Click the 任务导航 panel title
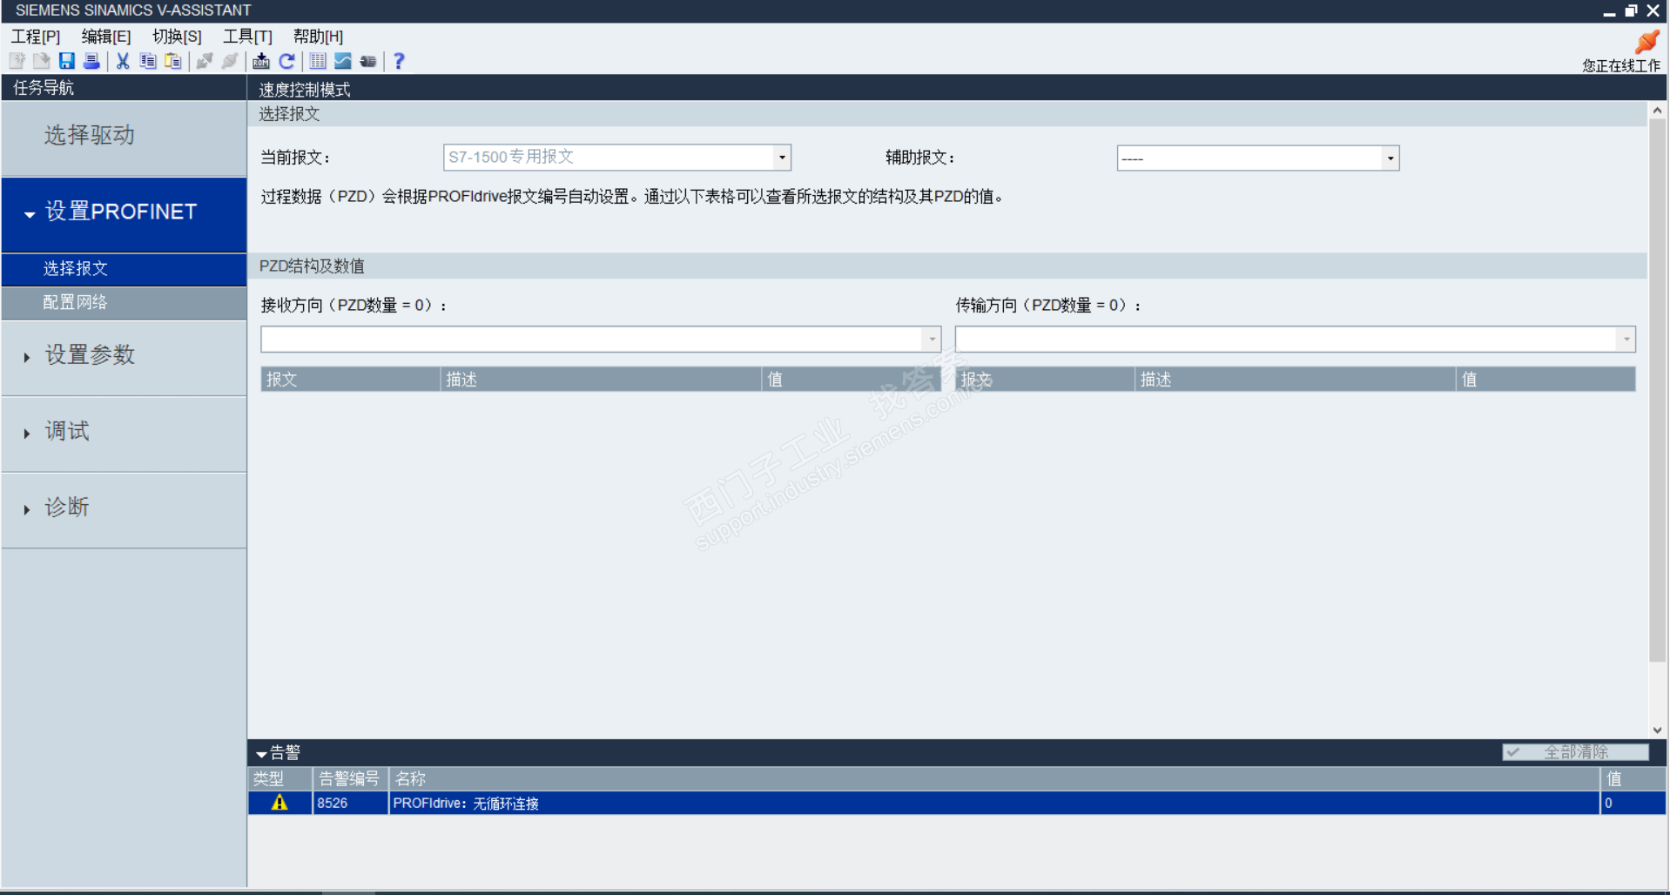Screen dimensions: 1670x895 point(44,88)
